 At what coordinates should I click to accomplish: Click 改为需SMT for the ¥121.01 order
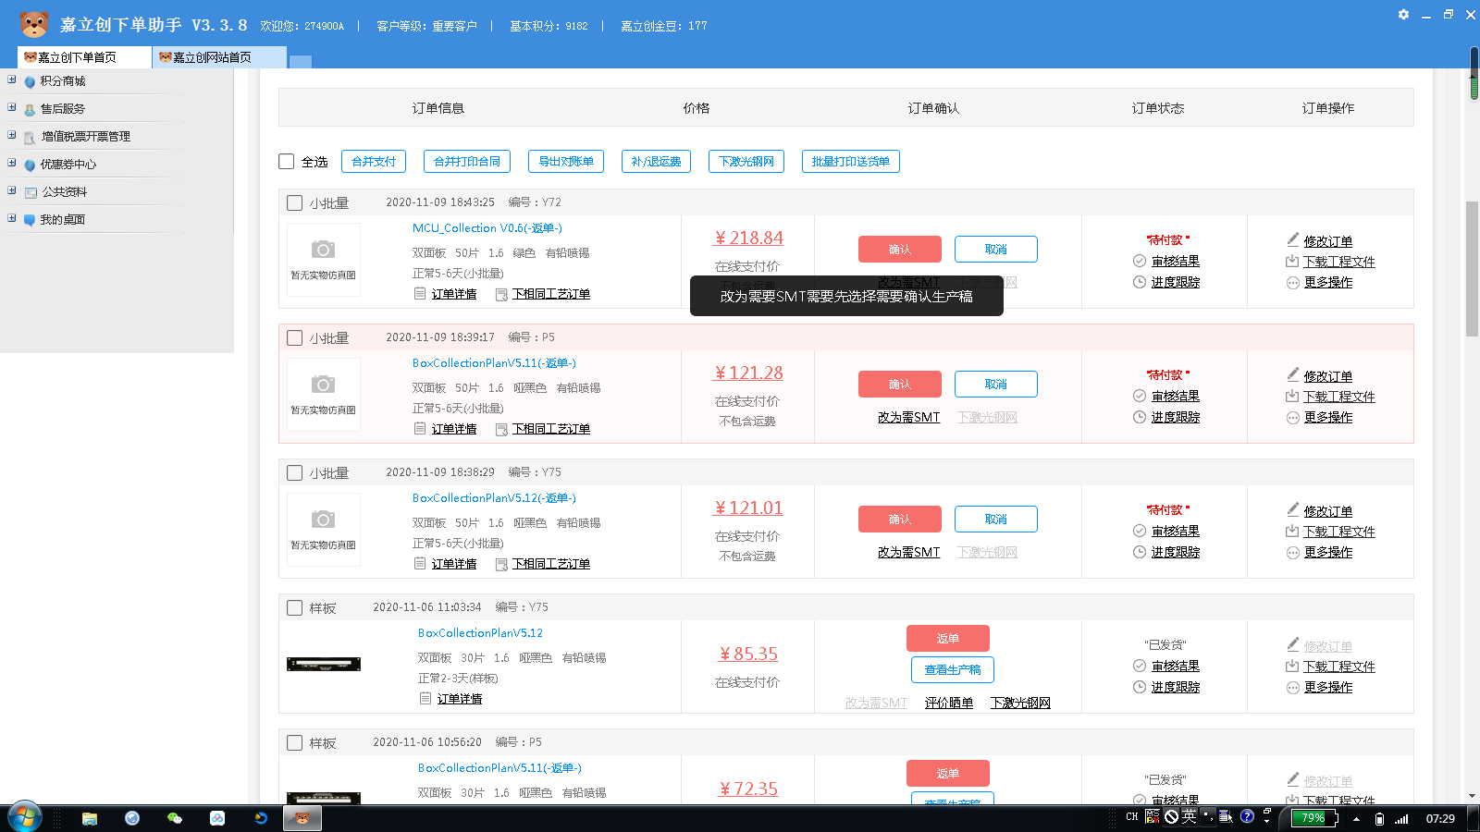[x=908, y=552]
